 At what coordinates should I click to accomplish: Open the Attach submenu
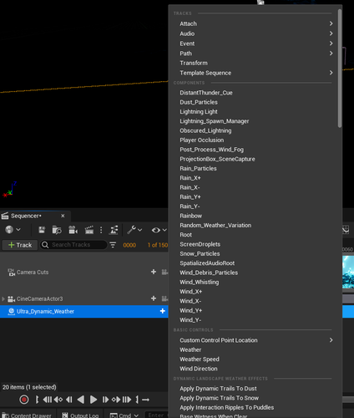click(x=255, y=23)
